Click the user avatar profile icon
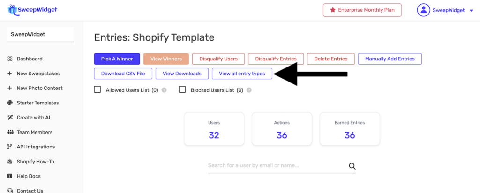The width and height of the screenshot is (480, 193). pyautogui.click(x=424, y=10)
